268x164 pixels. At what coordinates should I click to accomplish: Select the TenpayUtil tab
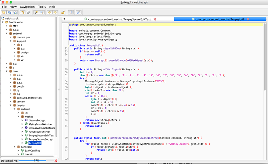pyautogui.click(x=220, y=19)
